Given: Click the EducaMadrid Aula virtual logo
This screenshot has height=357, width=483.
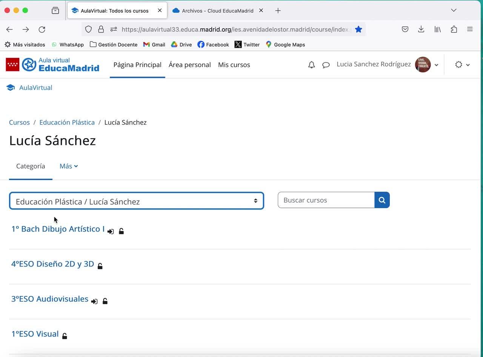Looking at the screenshot, I should (52, 65).
